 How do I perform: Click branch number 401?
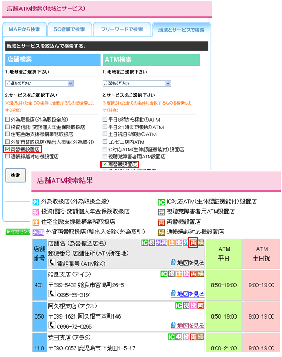pyautogui.click(x=39, y=285)
